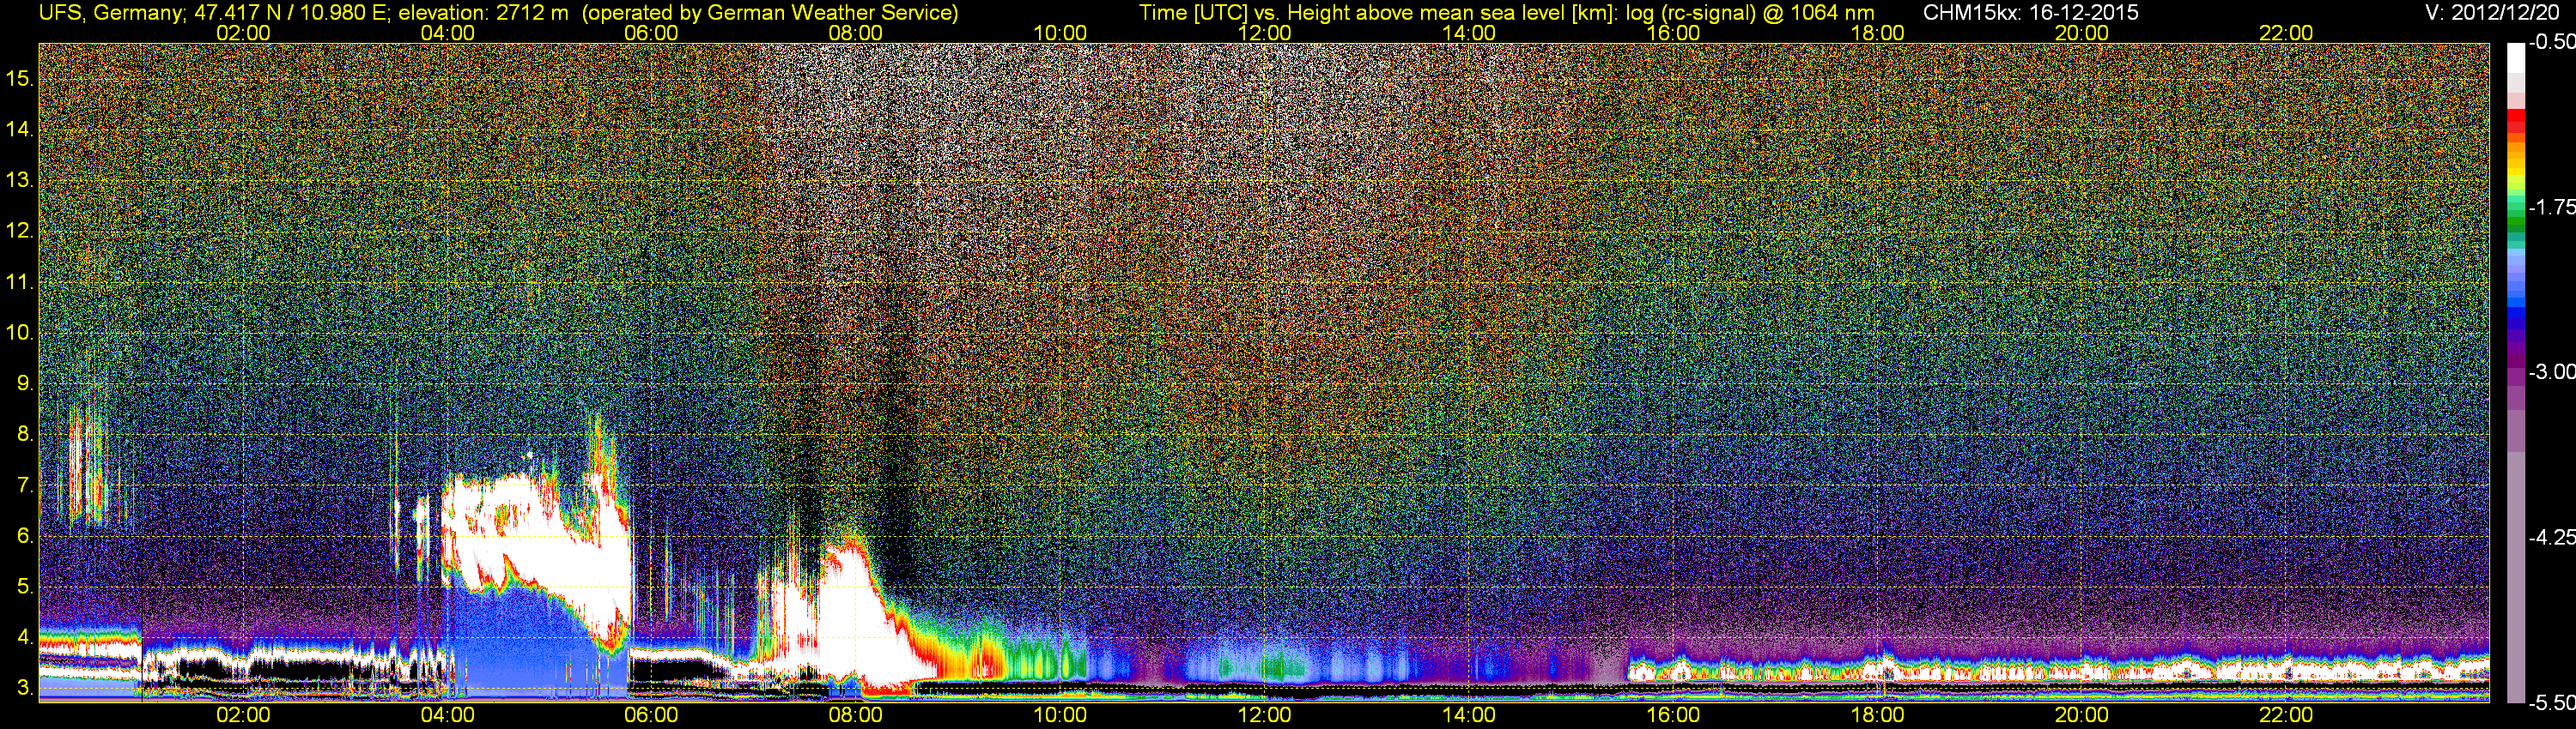Click the height axis label '14.'
2576x729 pixels.
click(19, 129)
